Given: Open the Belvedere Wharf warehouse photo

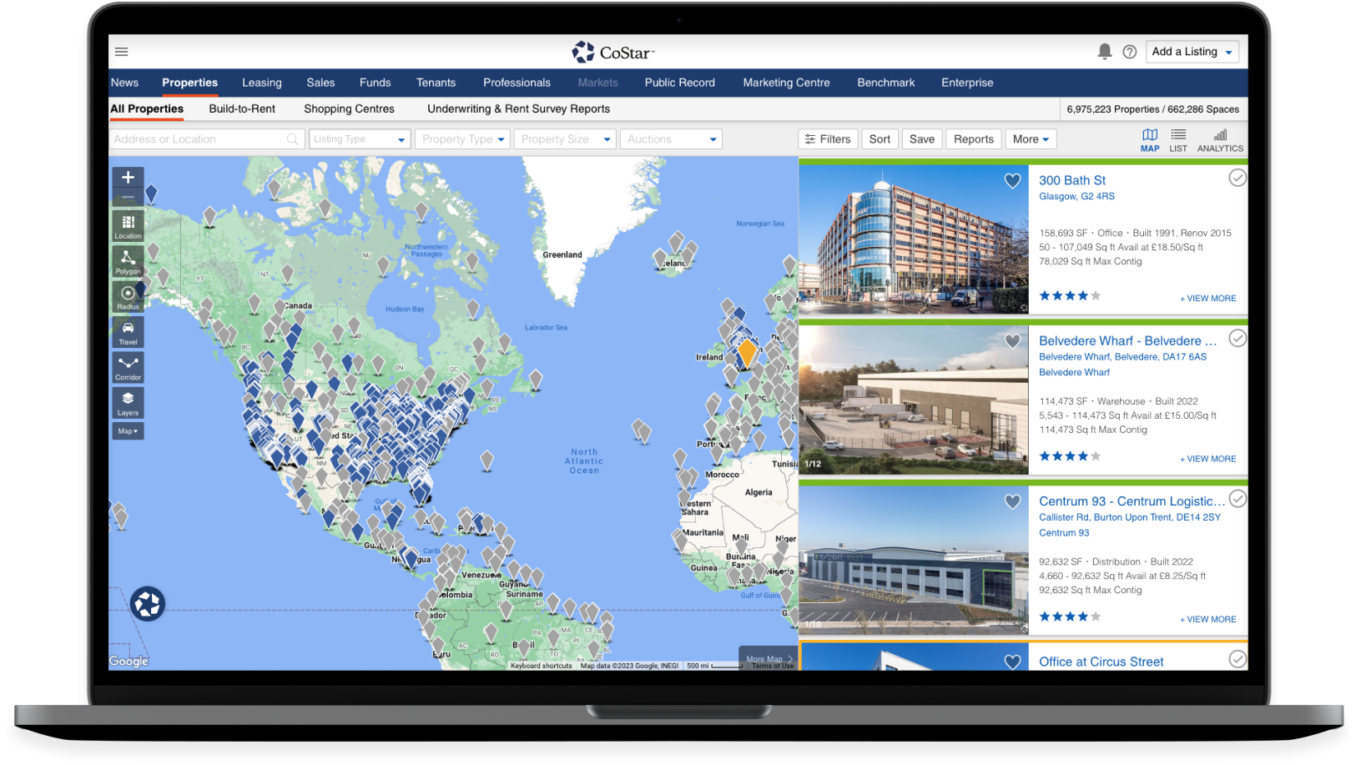Looking at the screenshot, I should [914, 400].
